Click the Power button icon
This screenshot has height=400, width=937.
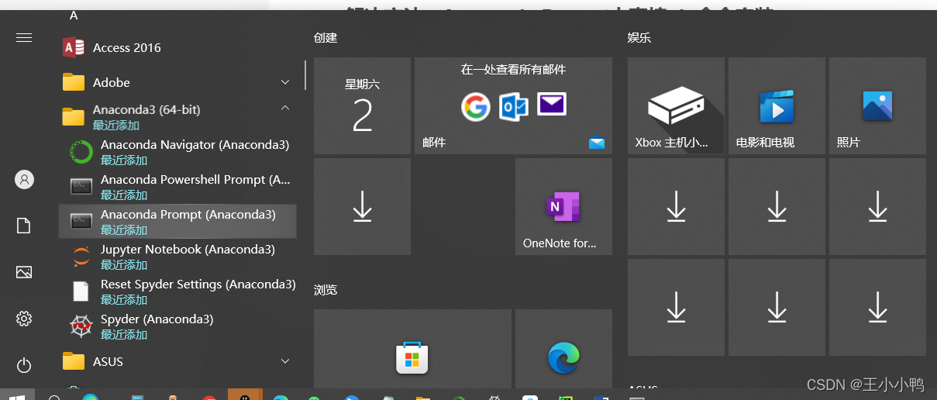tap(24, 365)
